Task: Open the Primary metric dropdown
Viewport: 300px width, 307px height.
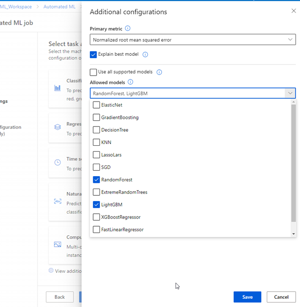Action: (192, 40)
